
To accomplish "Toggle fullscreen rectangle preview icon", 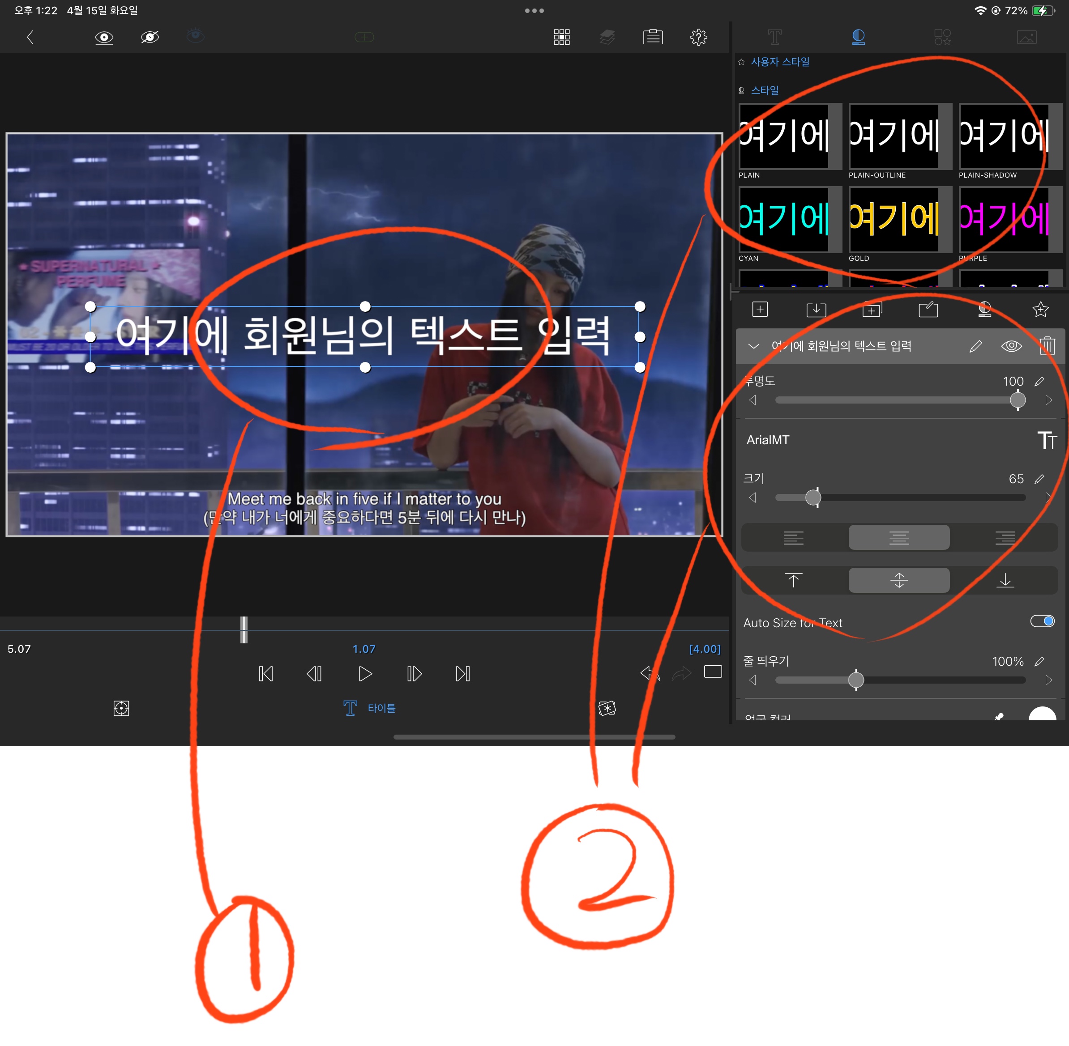I will tap(712, 672).
